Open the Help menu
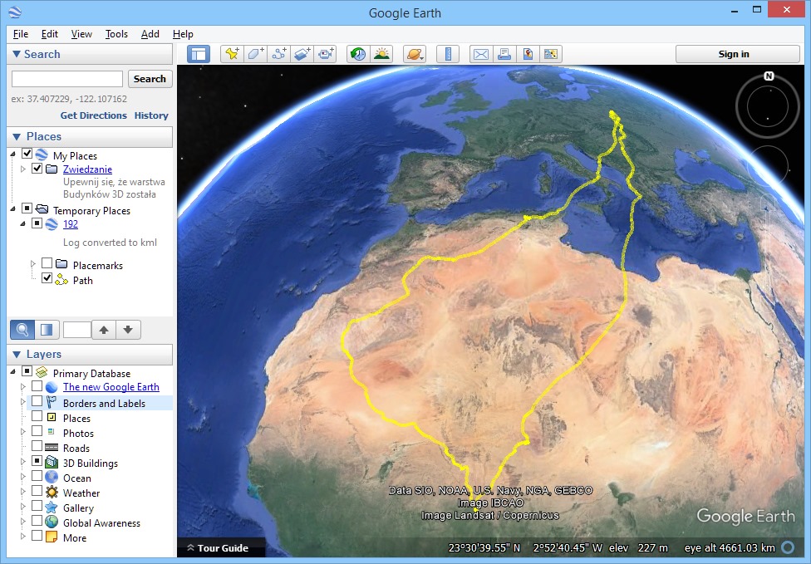The height and width of the screenshot is (564, 811). point(183,34)
